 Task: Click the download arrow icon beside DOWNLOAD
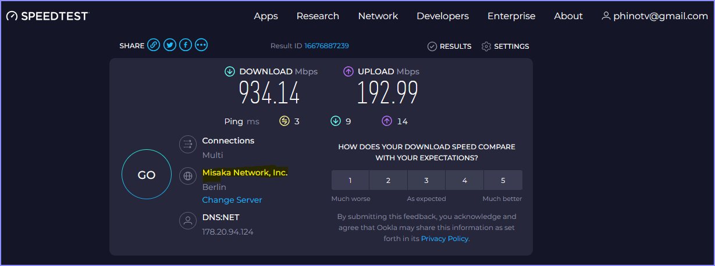(x=230, y=71)
